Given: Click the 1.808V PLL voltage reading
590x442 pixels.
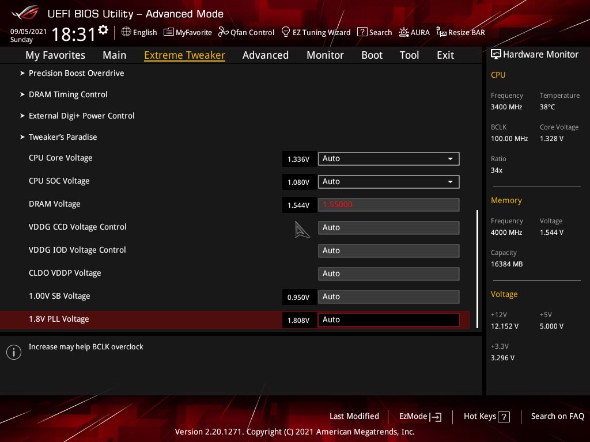Looking at the screenshot, I should click(x=299, y=320).
